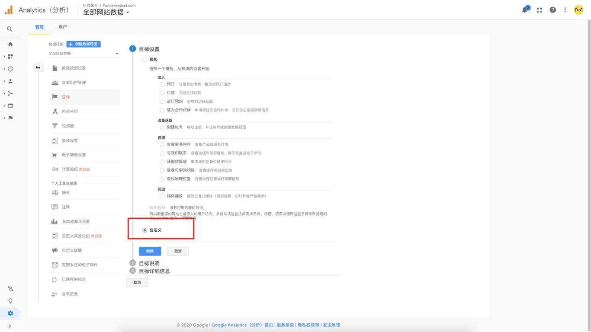This screenshot has height=332, width=591.
Task: Choose the 媒体播放 template option
Action: coord(162,196)
